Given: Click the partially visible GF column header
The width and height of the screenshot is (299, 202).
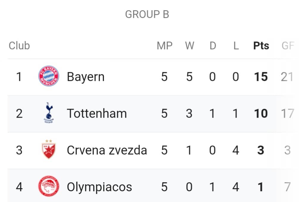Looking at the screenshot, I should [288, 46].
